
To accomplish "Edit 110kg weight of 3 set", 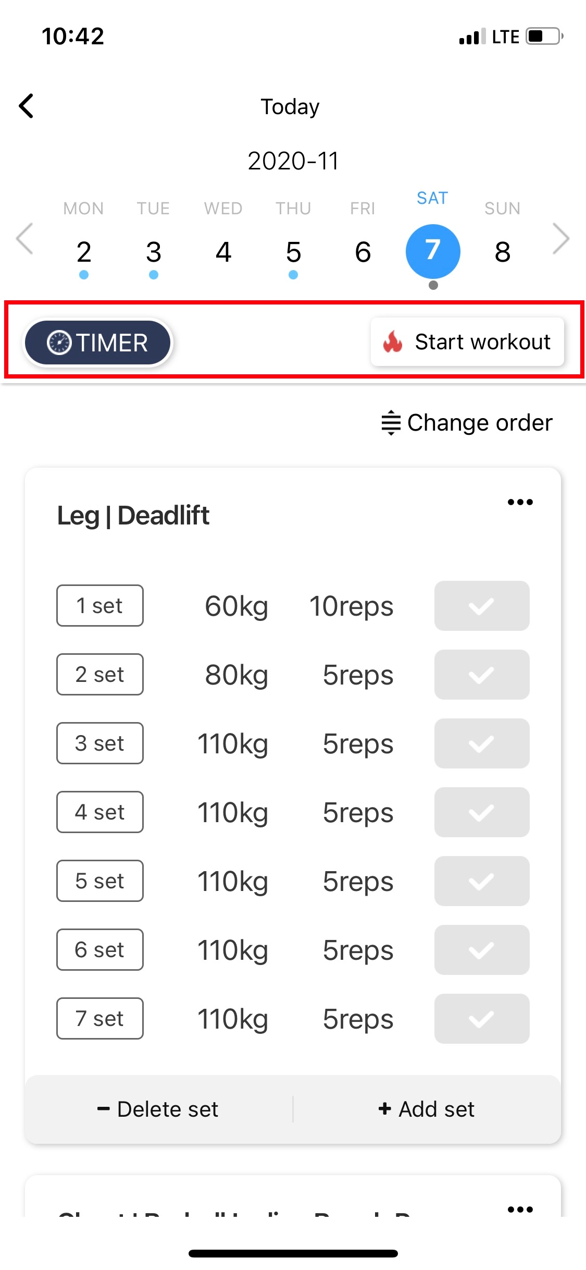I will click(233, 743).
